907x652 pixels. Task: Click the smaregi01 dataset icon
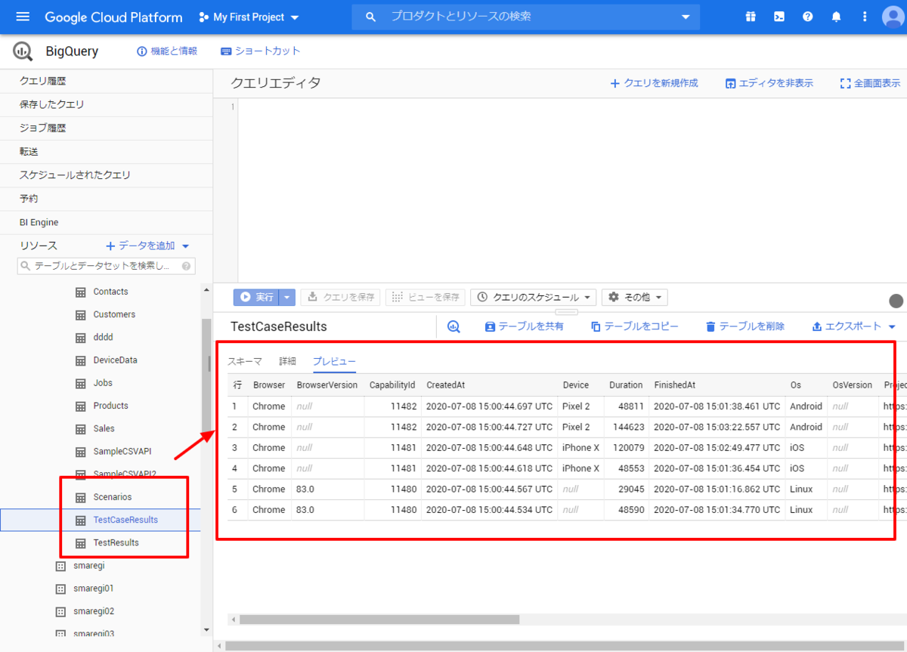click(60, 588)
